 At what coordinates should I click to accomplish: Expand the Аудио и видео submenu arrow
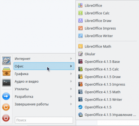point(71,81)
